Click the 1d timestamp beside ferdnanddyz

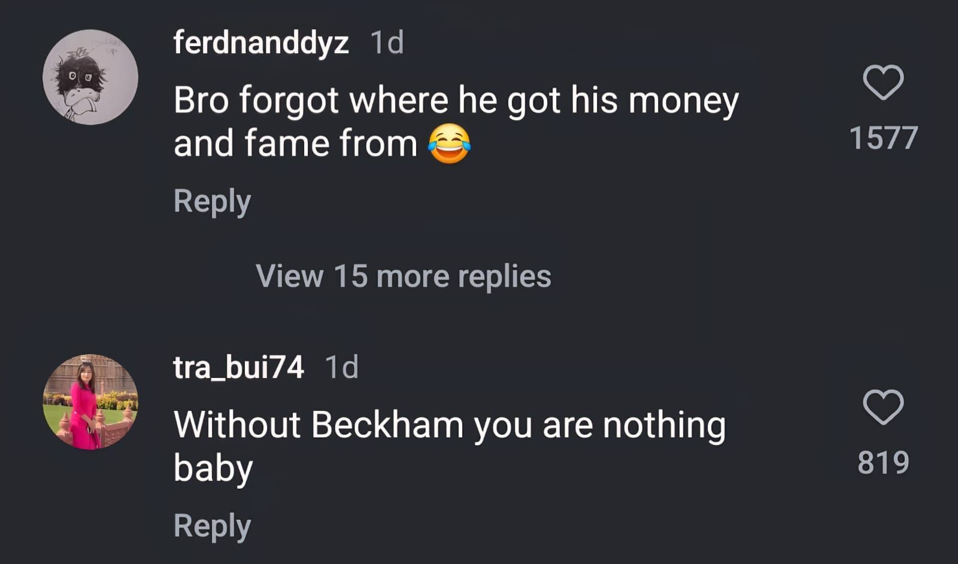click(x=387, y=42)
